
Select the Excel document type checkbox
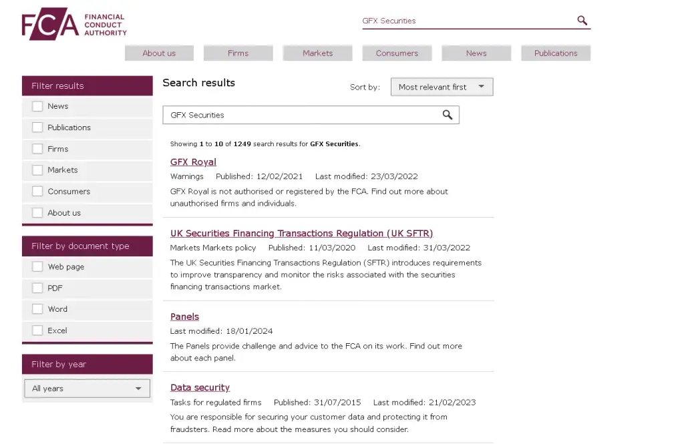[37, 330]
